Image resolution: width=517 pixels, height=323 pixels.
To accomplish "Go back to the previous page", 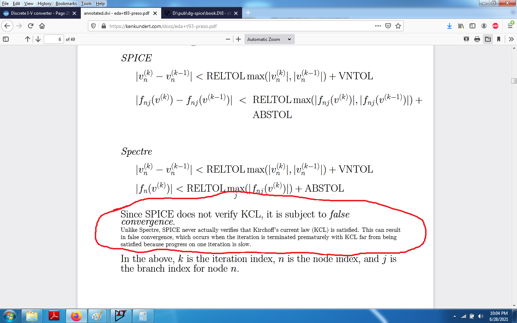I will point(7,26).
